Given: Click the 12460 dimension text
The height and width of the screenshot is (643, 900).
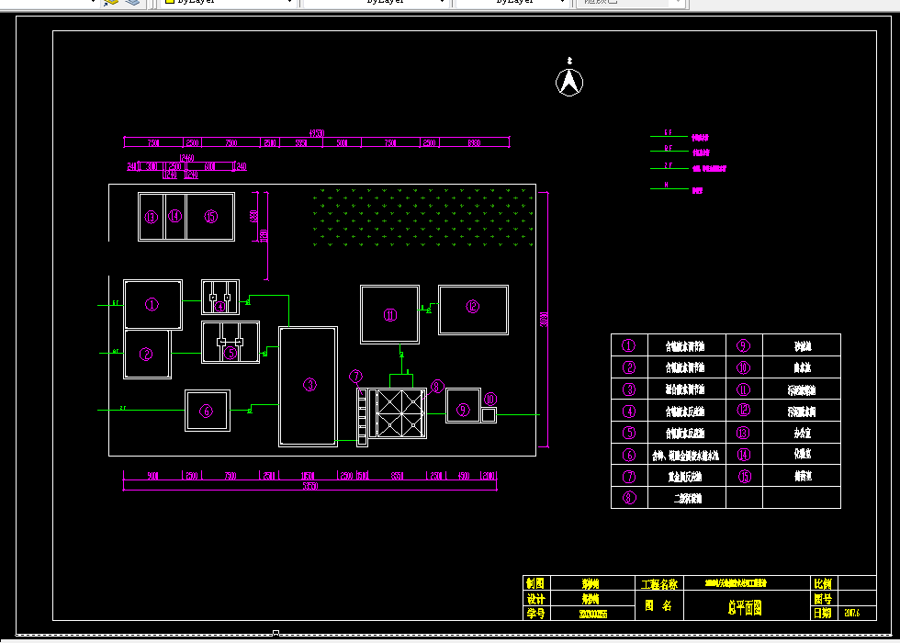Looking at the screenshot, I should click(x=187, y=158).
